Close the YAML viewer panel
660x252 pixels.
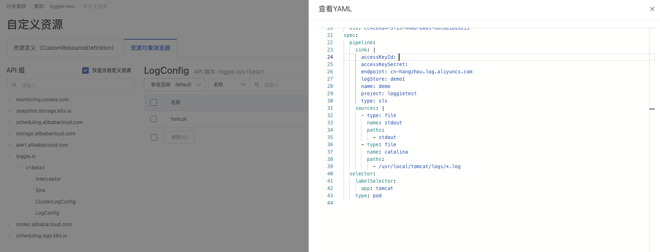pos(652,9)
